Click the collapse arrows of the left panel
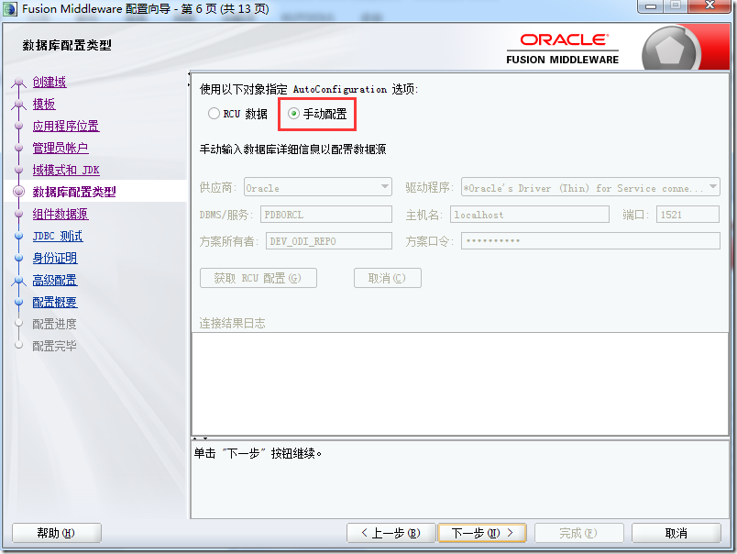The image size is (737, 554). click(189, 79)
